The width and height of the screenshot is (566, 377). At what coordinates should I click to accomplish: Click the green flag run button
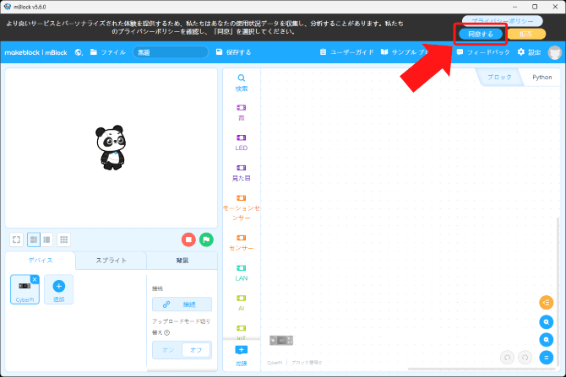tap(206, 240)
